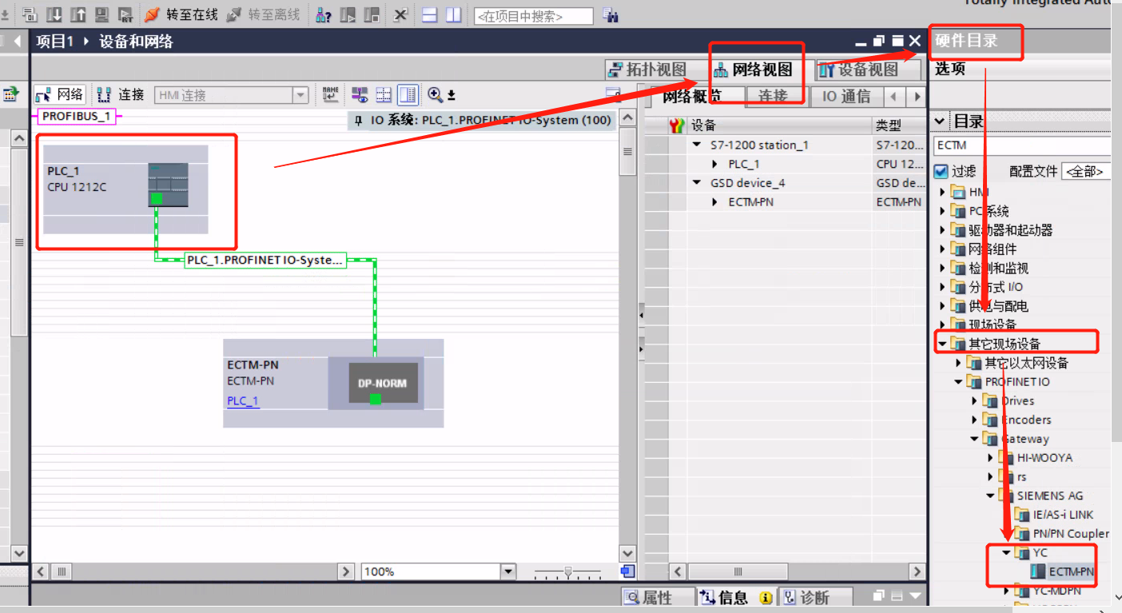Toggle the highlighted table view icon in the network toolbar
The height and width of the screenshot is (613, 1122).
pos(408,95)
